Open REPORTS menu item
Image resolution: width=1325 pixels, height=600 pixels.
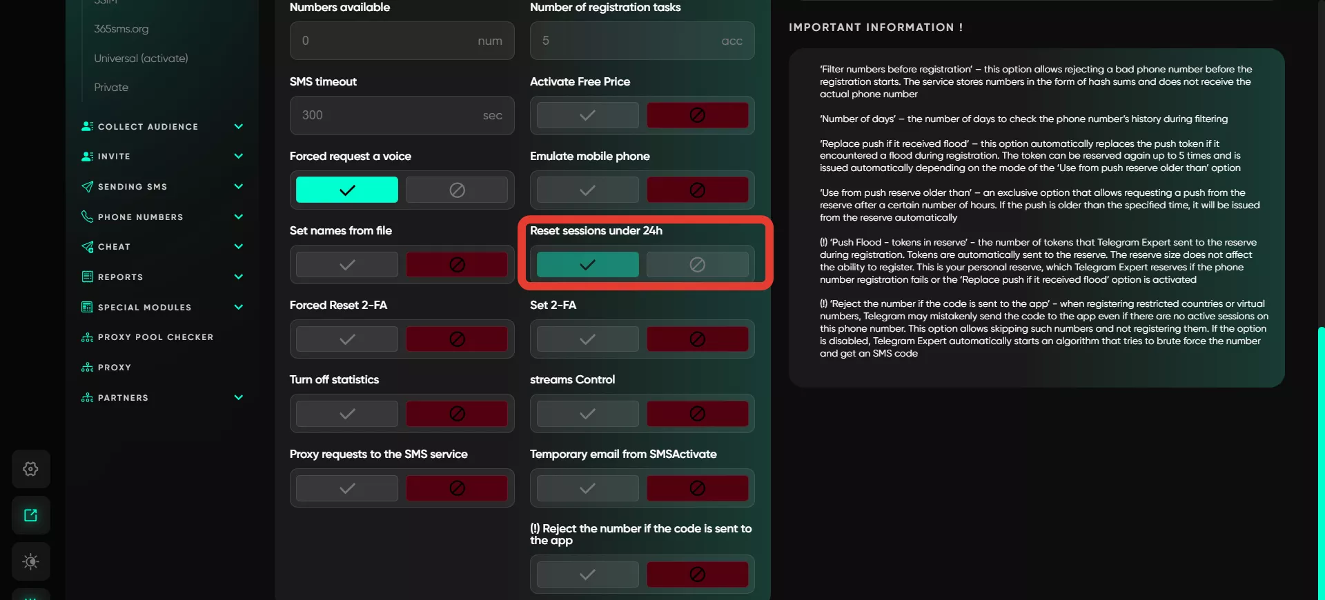pyautogui.click(x=121, y=277)
